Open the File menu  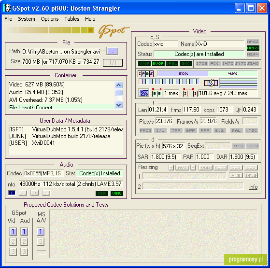point(8,19)
